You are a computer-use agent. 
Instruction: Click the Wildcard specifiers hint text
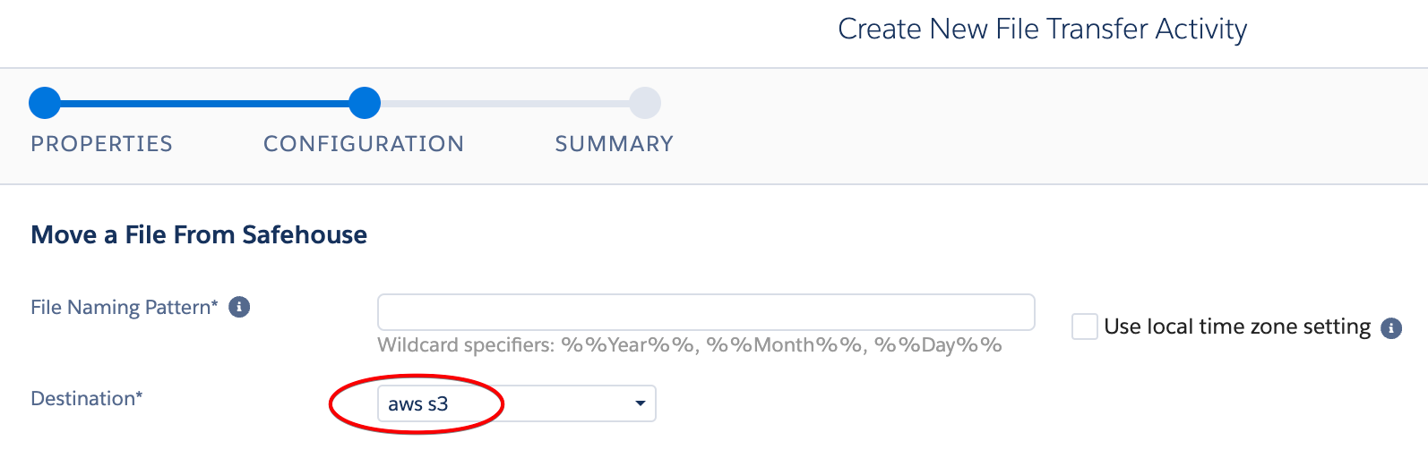coord(690,345)
